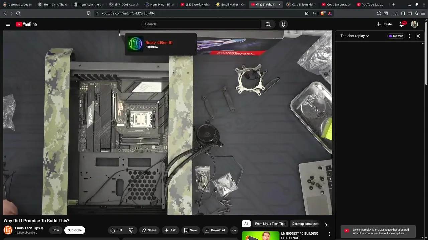Switch to the 'Hemi-Sync The Ga' tab
This screenshot has height=240, width=428.
[x=53, y=5]
